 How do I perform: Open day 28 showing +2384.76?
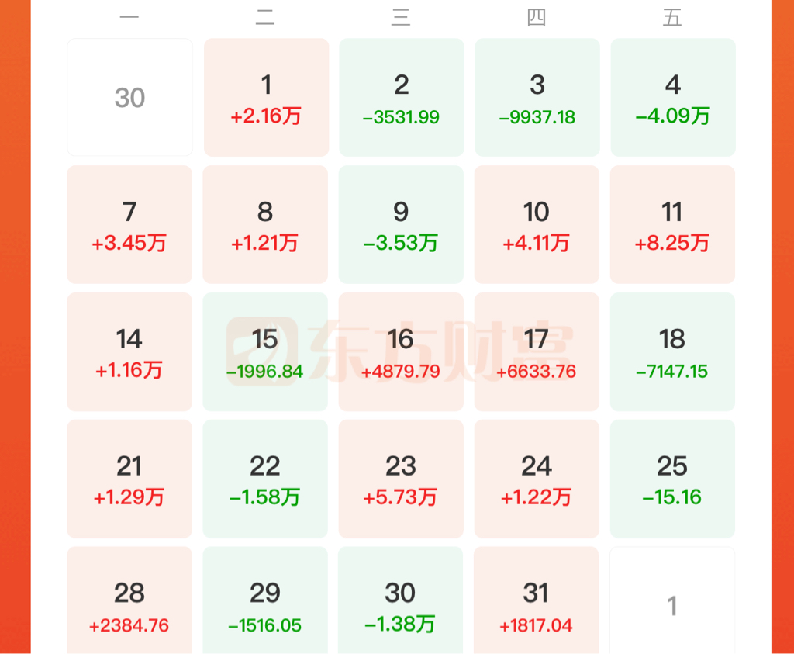(129, 600)
